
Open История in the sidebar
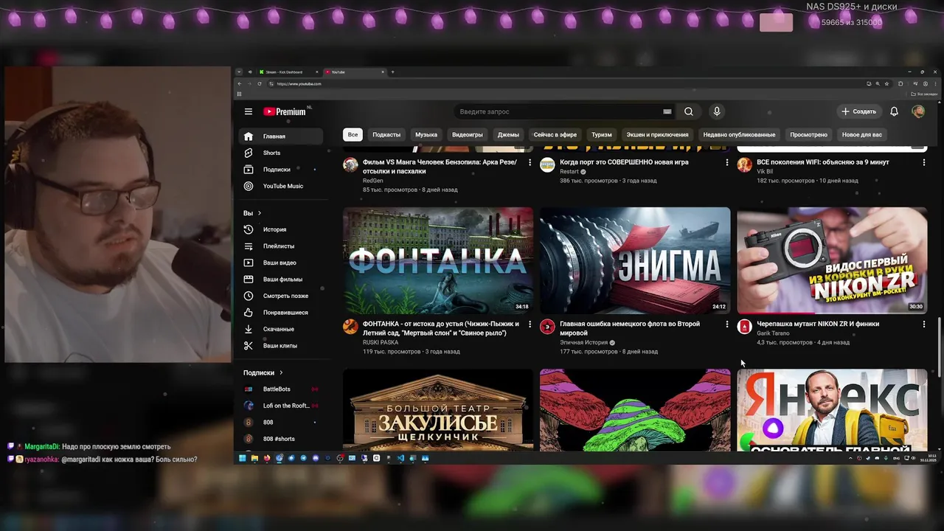click(x=281, y=229)
